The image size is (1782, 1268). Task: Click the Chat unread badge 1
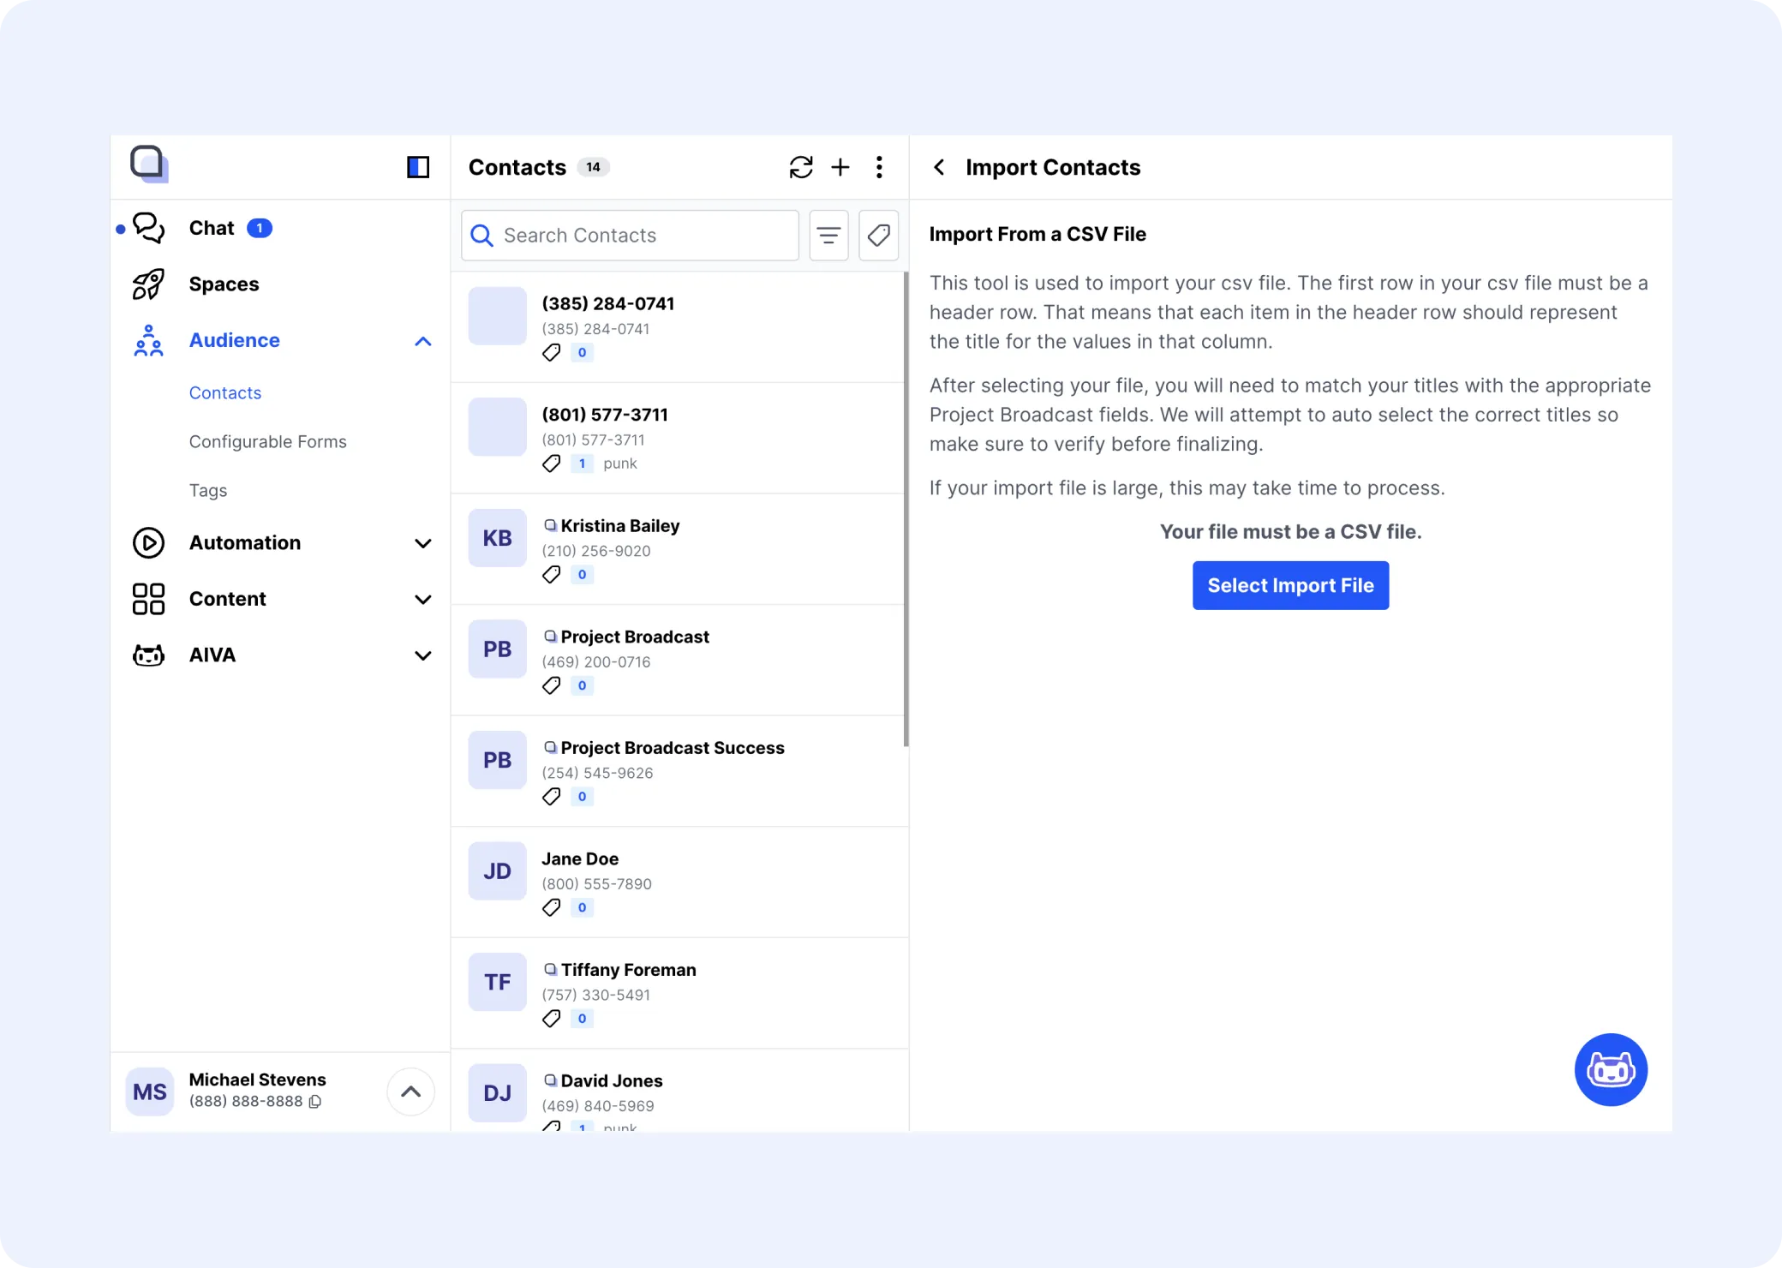(260, 228)
